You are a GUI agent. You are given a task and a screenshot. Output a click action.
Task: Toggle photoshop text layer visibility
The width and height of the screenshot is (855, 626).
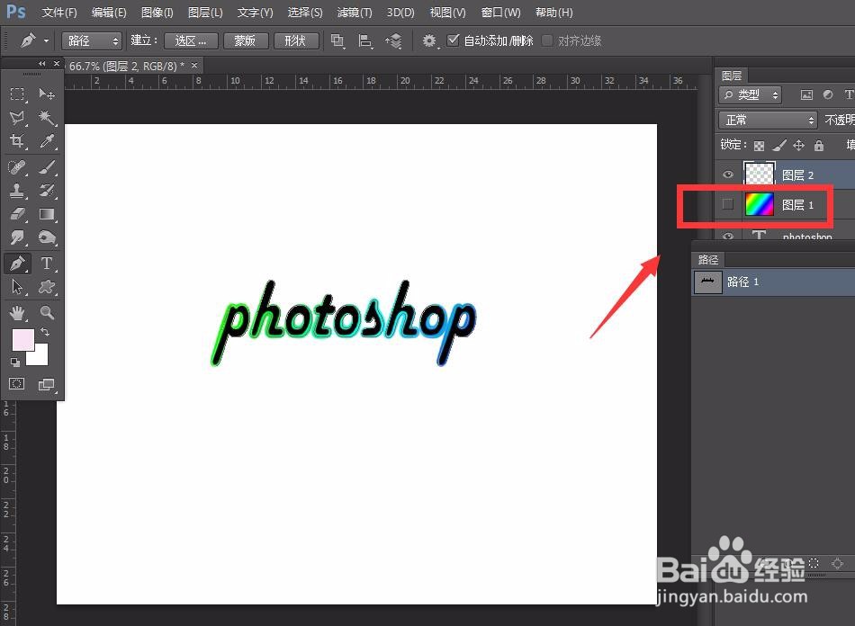(728, 237)
